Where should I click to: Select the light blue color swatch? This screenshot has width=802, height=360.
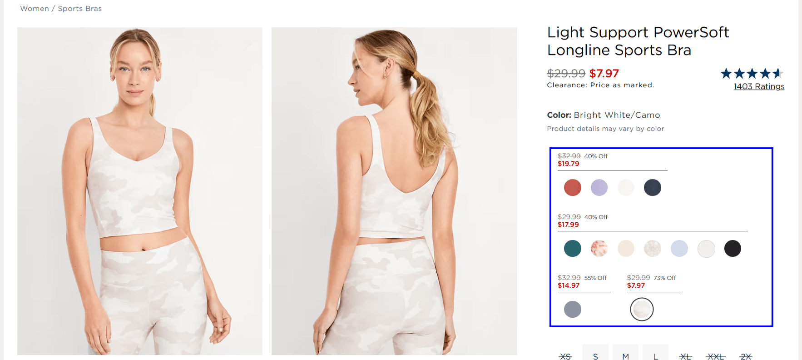pos(679,248)
